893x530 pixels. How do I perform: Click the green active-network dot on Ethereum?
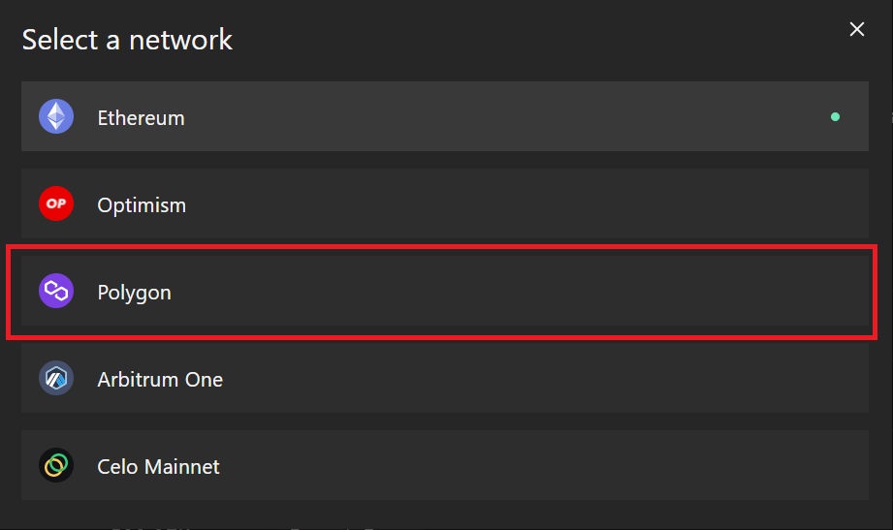835,116
